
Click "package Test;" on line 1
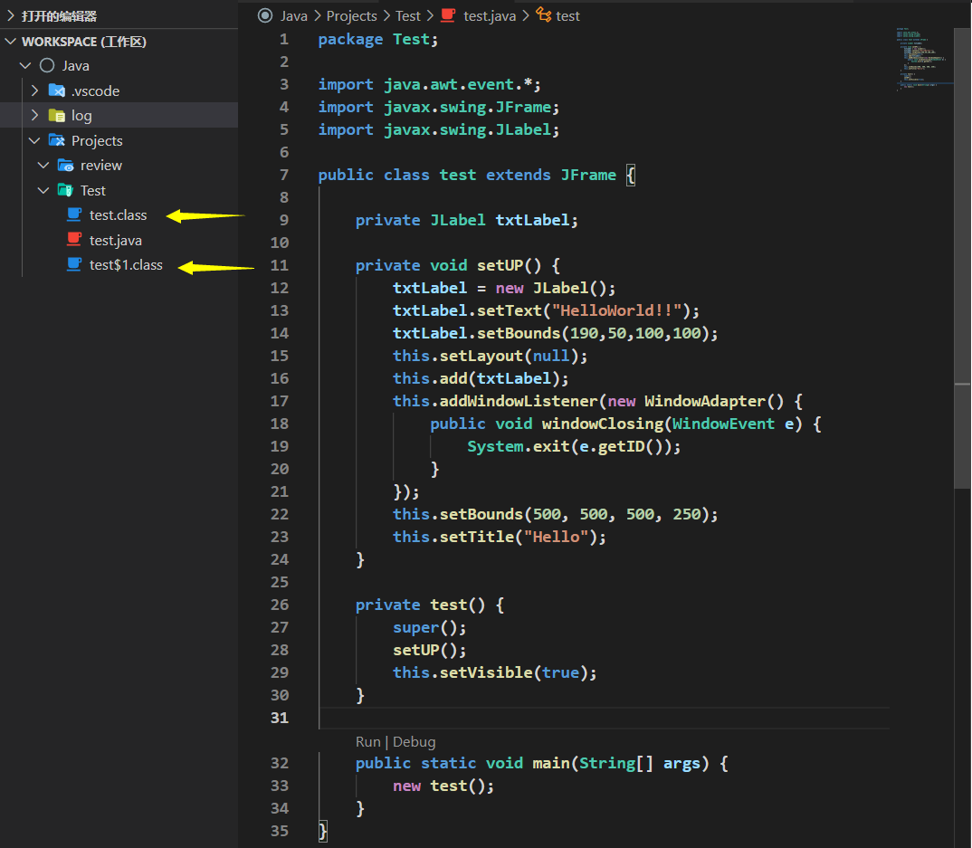pos(378,40)
